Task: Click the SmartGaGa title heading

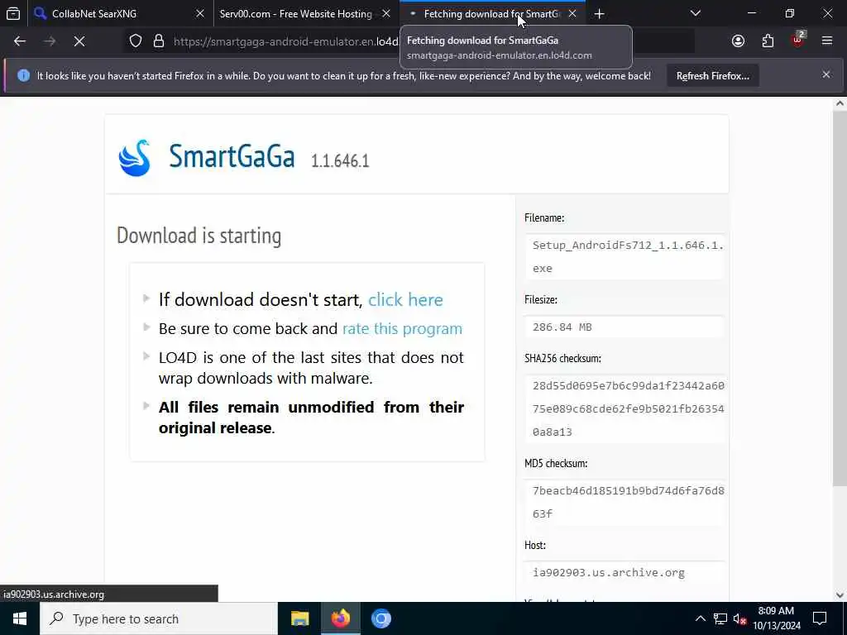Action: tap(232, 156)
